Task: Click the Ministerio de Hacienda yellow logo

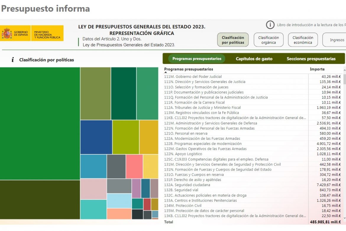Action: [x=47, y=33]
